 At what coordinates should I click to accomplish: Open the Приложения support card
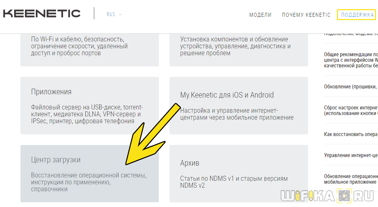[89, 106]
